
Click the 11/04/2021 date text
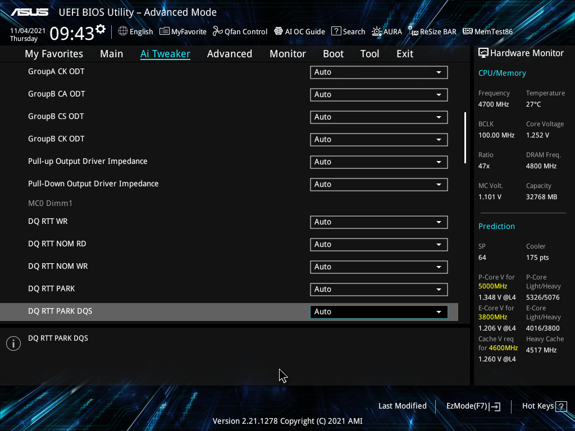point(28,31)
